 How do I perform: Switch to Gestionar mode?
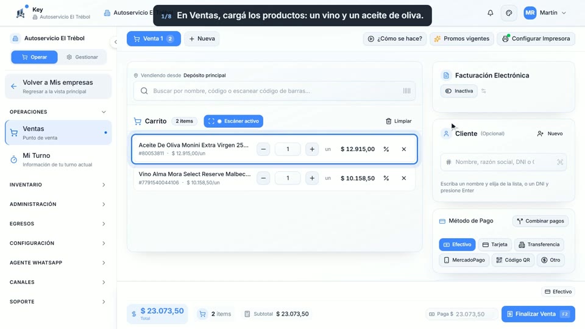pyautogui.click(x=82, y=57)
